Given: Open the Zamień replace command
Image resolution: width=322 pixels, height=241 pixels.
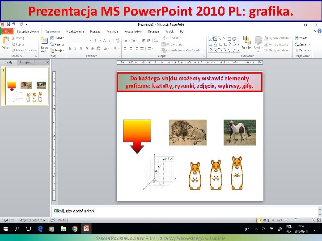Looking at the screenshot, I should tap(302, 44).
